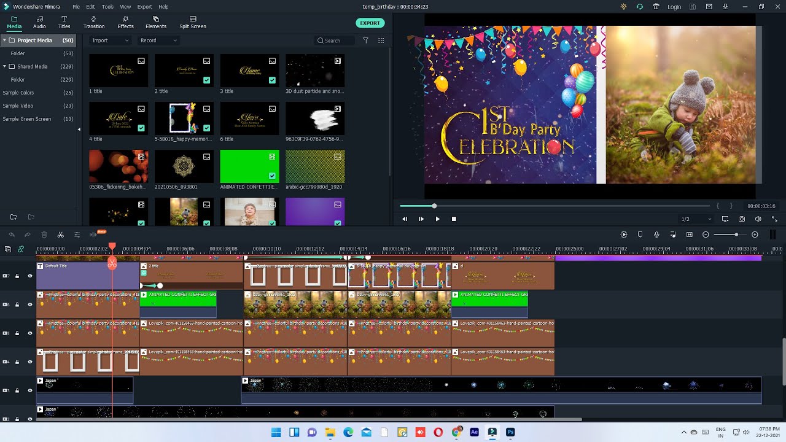Hide track 6 using its eye icon
This screenshot has height=442, width=786.
click(x=29, y=304)
